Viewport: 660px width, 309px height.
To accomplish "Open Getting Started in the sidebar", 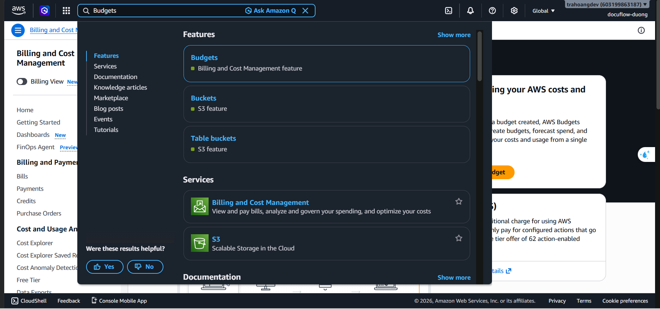I will pos(38,122).
